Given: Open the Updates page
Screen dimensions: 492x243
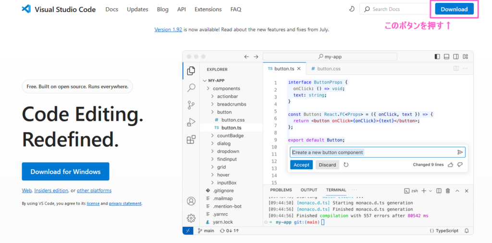Looking at the screenshot, I should coord(137,10).
